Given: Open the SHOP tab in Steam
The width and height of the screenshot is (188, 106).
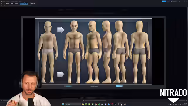Looking at the screenshot, I should click(7, 4).
